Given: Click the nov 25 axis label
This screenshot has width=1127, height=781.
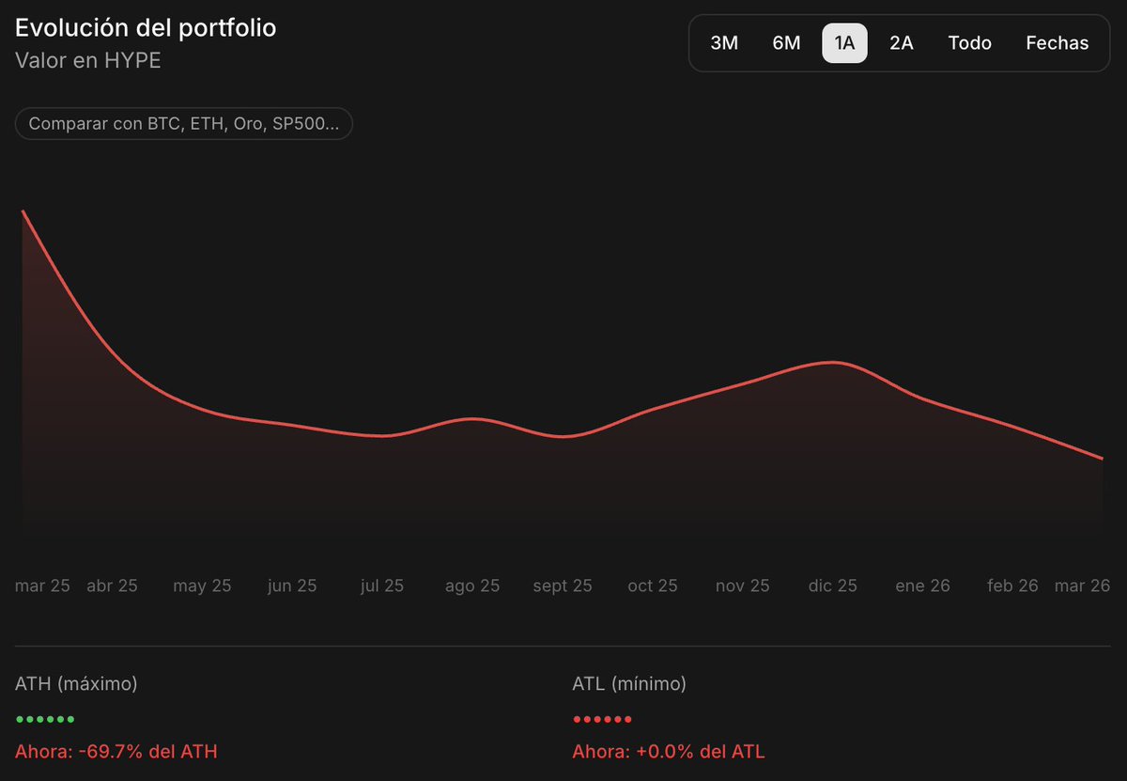Looking at the screenshot, I should pyautogui.click(x=743, y=586).
